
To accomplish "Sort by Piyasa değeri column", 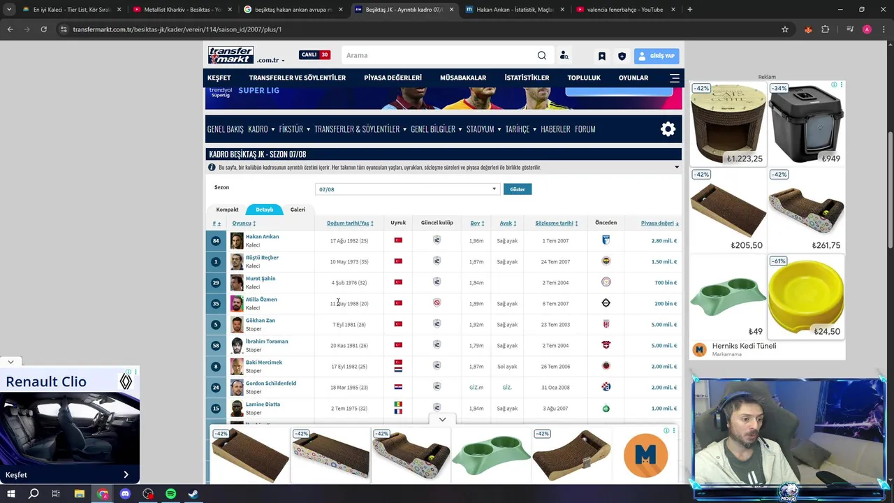I will coord(660,223).
